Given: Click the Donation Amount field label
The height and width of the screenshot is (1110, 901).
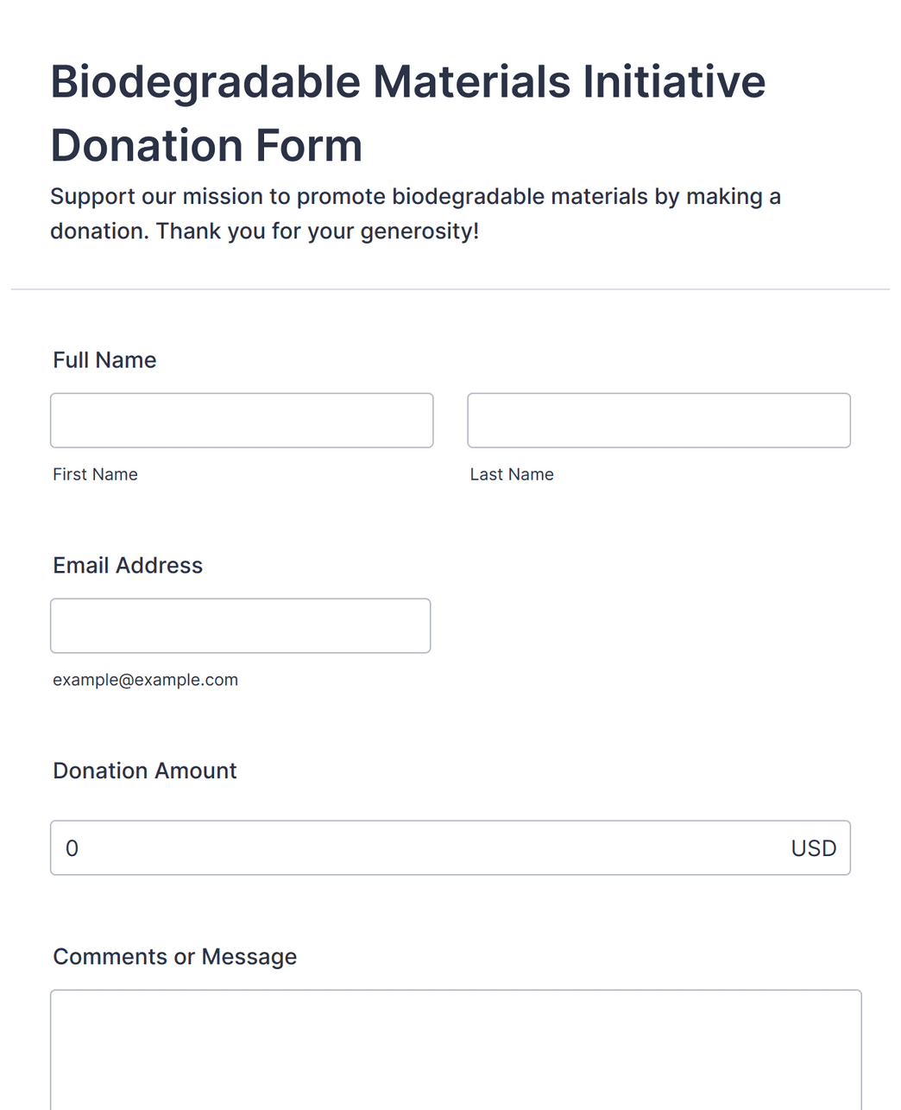Looking at the screenshot, I should 145,771.
